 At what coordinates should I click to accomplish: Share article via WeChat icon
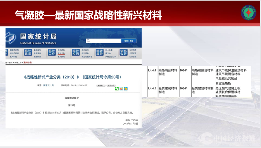pos(117,89)
